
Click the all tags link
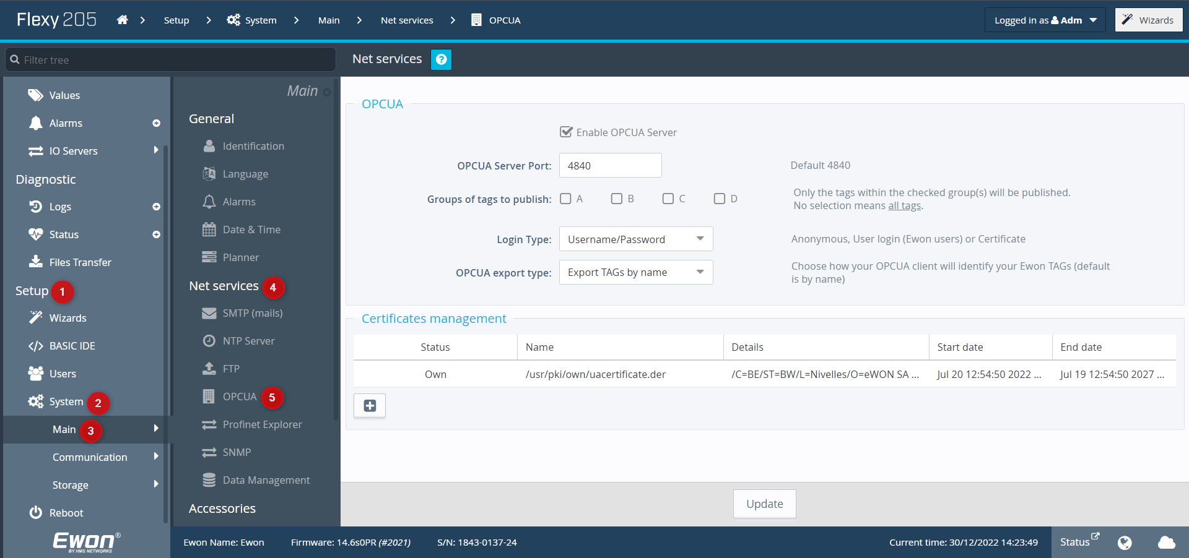click(x=904, y=205)
